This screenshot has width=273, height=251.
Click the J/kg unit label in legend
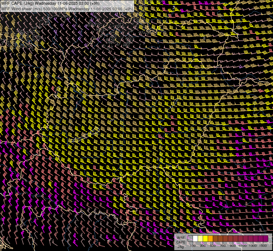click(180, 247)
